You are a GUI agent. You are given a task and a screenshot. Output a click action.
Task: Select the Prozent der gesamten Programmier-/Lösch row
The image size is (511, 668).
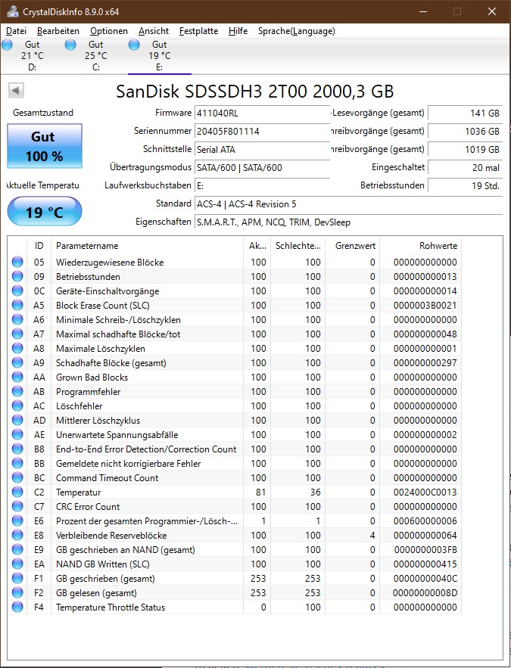point(235,521)
